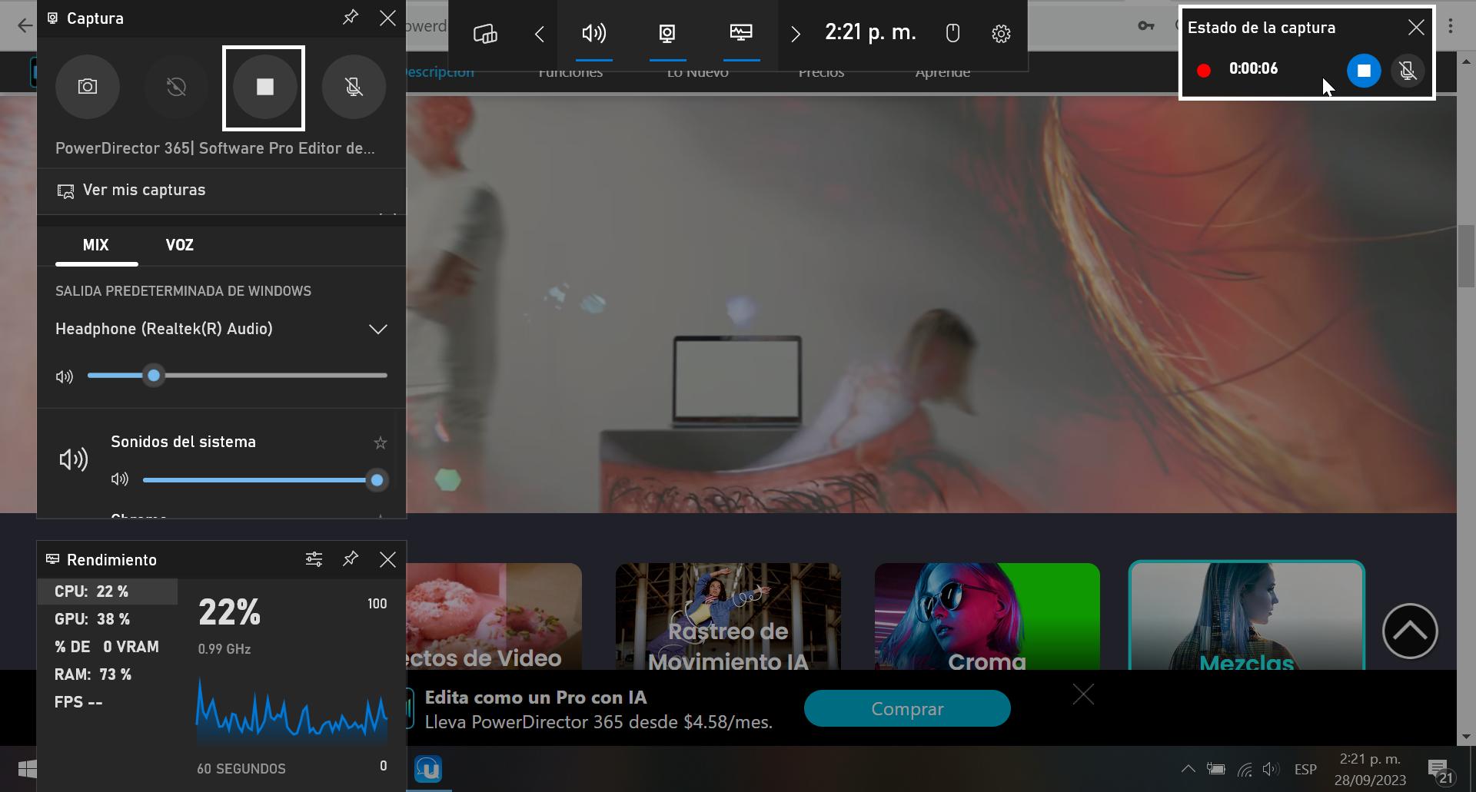Image resolution: width=1476 pixels, height=792 pixels.
Task: Expand the right chevron in the Game Bar toolbar
Action: pyautogui.click(x=796, y=35)
